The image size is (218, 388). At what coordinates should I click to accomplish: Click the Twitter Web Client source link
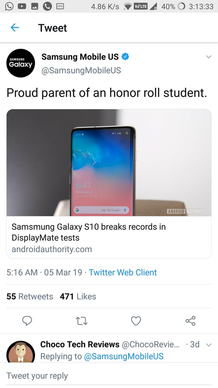click(122, 272)
